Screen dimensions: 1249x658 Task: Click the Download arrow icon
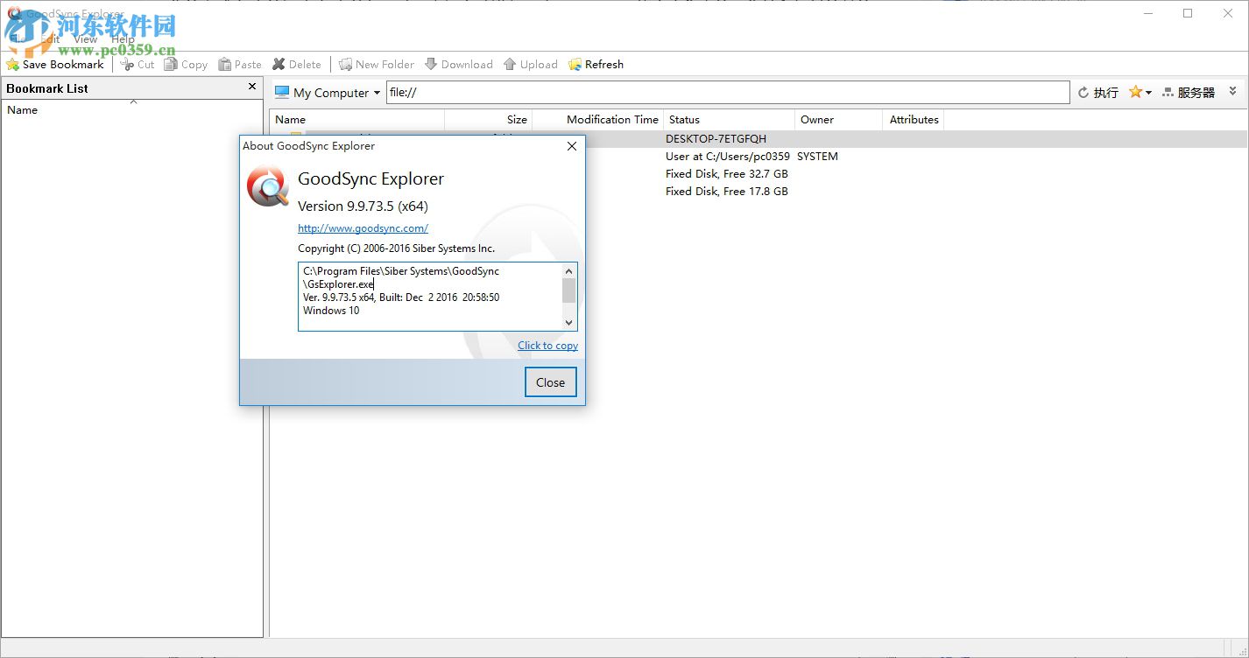431,65
